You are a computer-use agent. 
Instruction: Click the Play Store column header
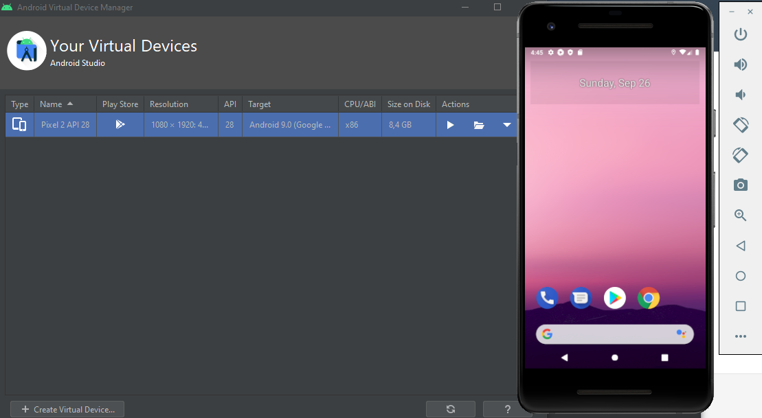120,104
